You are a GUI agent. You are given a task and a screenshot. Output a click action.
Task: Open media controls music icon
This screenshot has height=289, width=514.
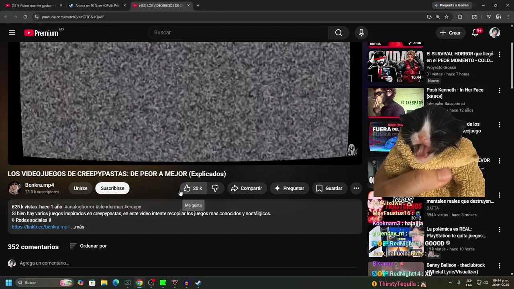pos(489,17)
